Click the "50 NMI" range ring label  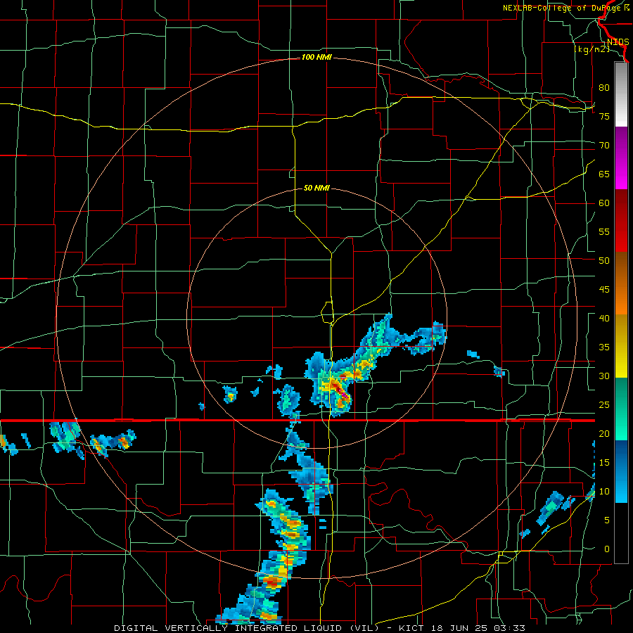point(316,188)
